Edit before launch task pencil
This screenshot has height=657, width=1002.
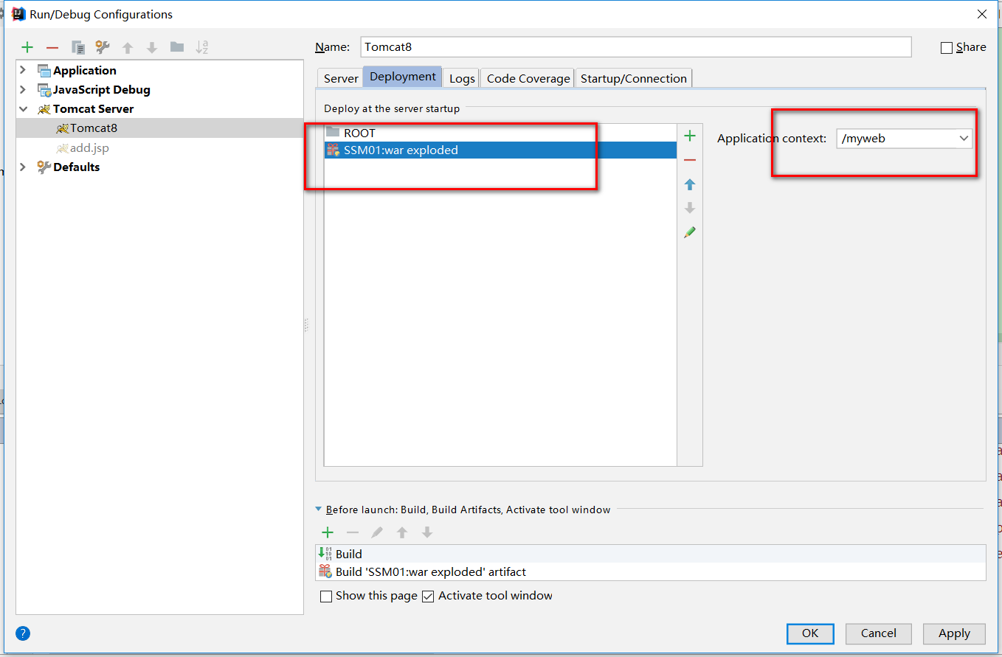pos(377,532)
